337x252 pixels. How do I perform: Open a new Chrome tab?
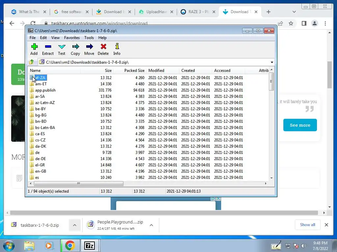pyautogui.click(x=269, y=12)
